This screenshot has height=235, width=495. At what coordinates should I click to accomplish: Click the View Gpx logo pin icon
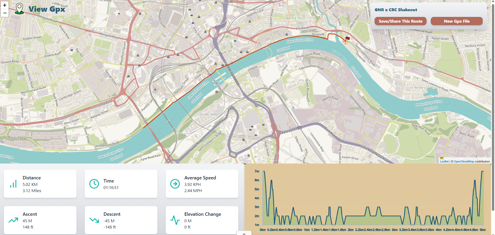[20, 9]
